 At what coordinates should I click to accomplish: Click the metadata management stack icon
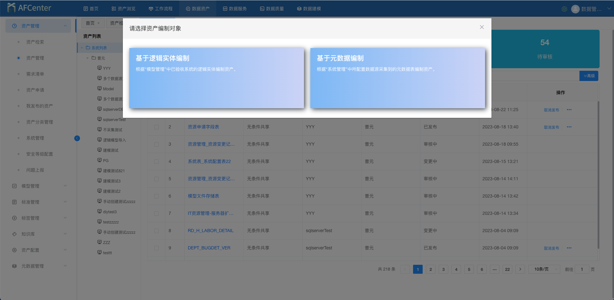tap(14, 266)
